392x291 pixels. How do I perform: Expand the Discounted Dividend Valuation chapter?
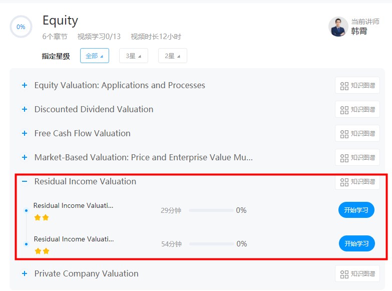(25, 110)
